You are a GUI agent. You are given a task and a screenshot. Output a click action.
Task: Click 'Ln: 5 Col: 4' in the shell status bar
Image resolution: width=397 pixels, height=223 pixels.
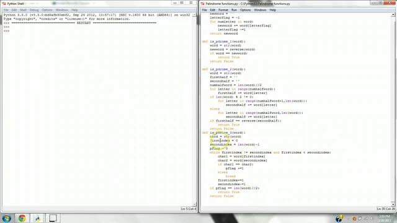click(x=189, y=209)
